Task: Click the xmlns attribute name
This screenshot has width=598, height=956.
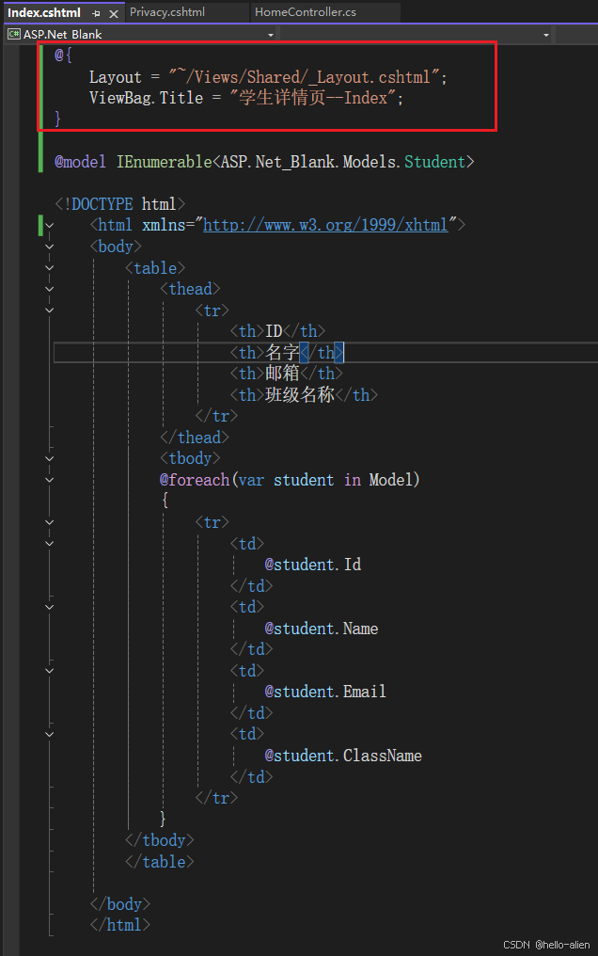Action: point(164,225)
